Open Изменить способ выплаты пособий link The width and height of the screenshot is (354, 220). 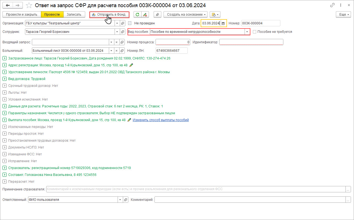click(x=161, y=120)
